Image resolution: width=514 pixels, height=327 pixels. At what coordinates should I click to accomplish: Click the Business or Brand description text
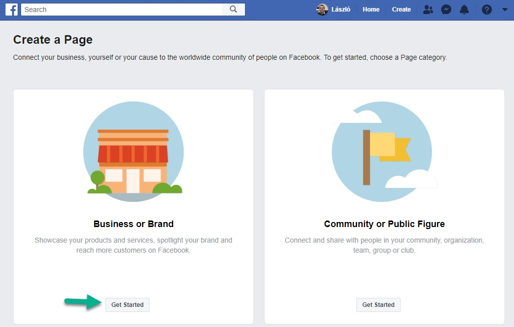[134, 245]
